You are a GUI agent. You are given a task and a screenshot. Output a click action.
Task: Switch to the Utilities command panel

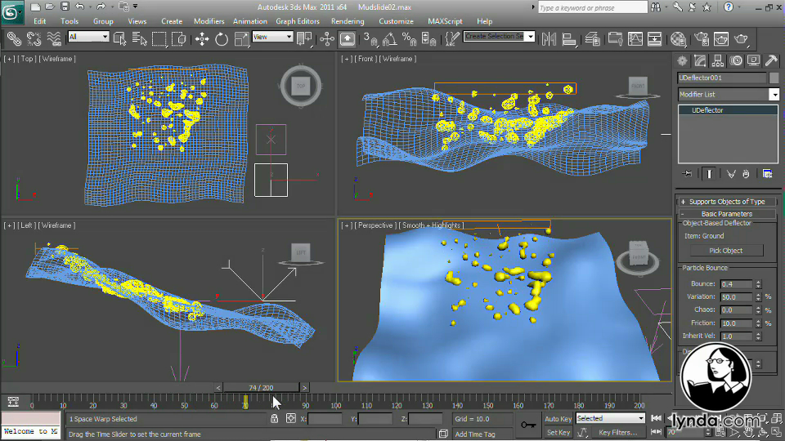(x=771, y=61)
